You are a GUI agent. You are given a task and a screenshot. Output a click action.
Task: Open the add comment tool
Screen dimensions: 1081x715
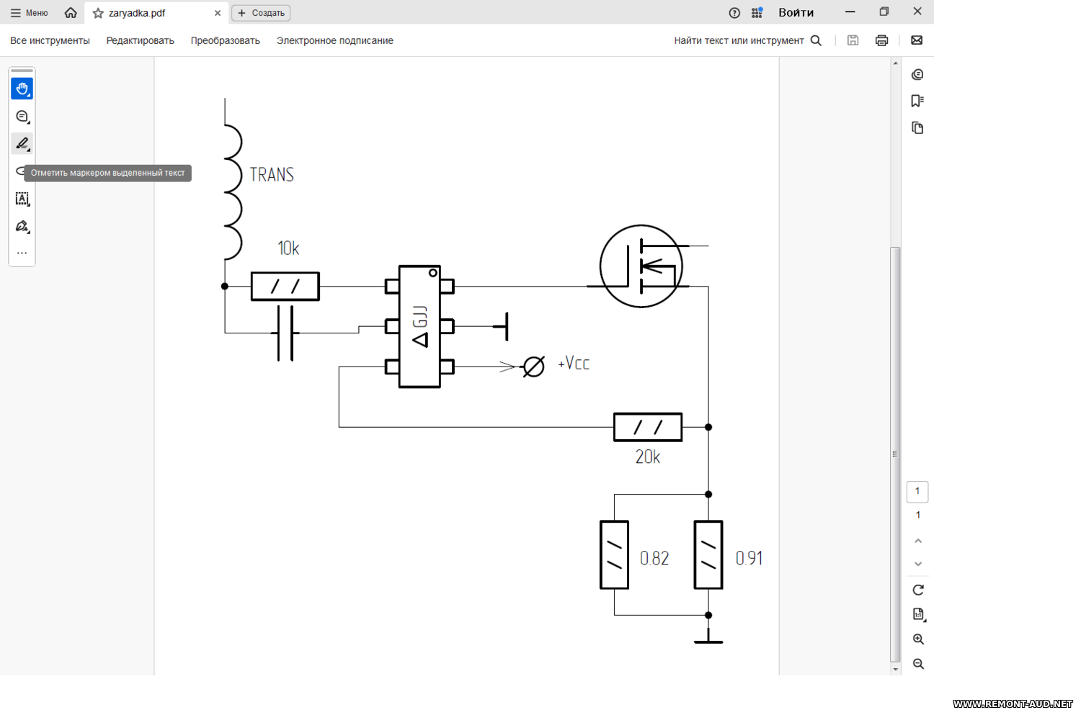[22, 117]
